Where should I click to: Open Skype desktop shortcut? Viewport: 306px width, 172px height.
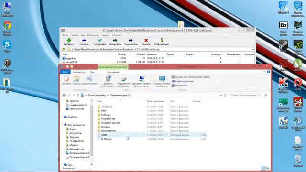(x=7, y=46)
